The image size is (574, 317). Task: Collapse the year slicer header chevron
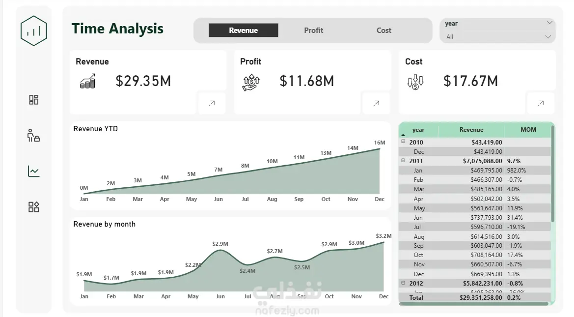[549, 23]
